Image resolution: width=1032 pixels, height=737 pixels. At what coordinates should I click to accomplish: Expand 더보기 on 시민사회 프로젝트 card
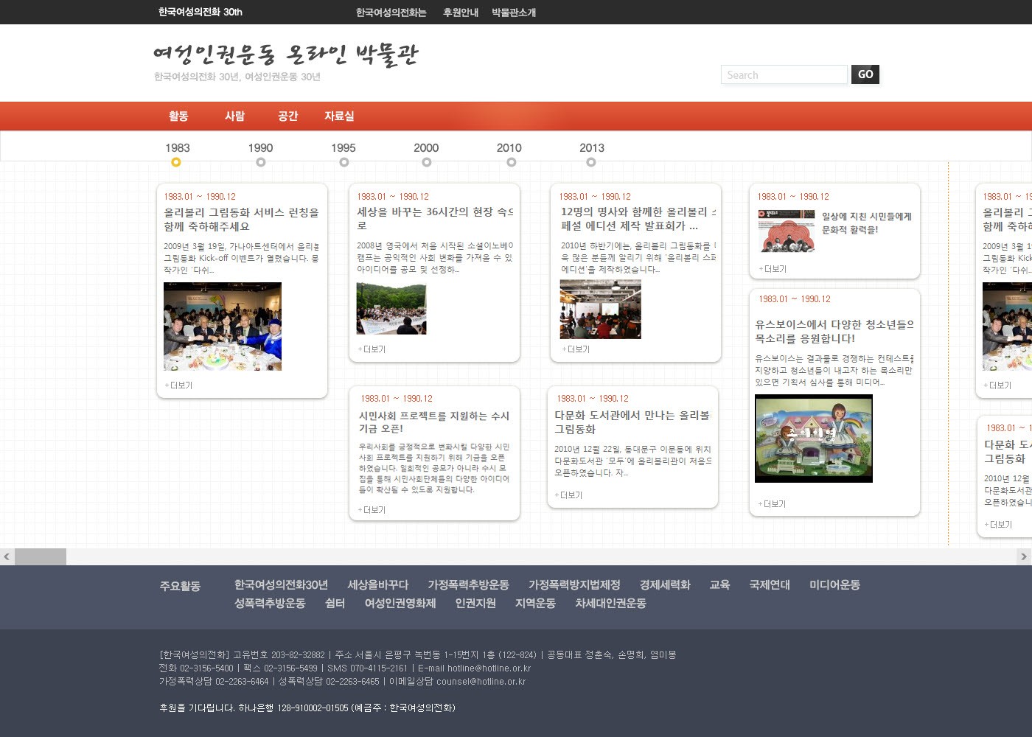tap(372, 510)
